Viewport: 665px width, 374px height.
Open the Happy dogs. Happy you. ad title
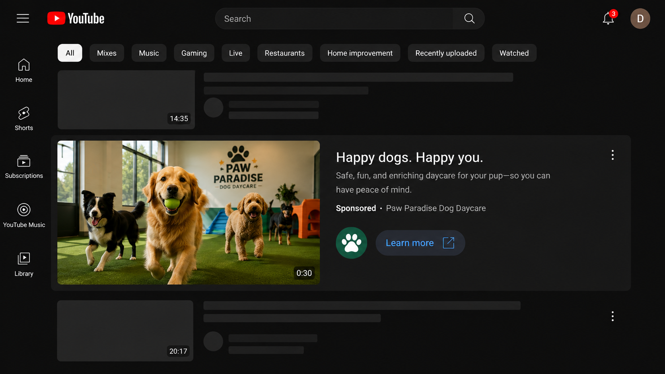pyautogui.click(x=410, y=157)
